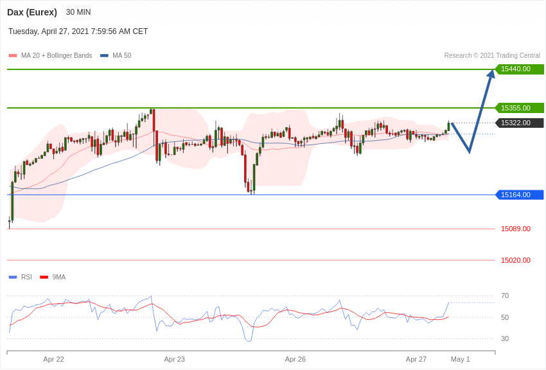The height and width of the screenshot is (370, 546).
Task: Click the 9MA legend color swatch
Action: [x=44, y=277]
